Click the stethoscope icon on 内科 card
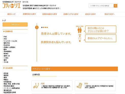Viewport: 125px width, 94px height. [36, 86]
